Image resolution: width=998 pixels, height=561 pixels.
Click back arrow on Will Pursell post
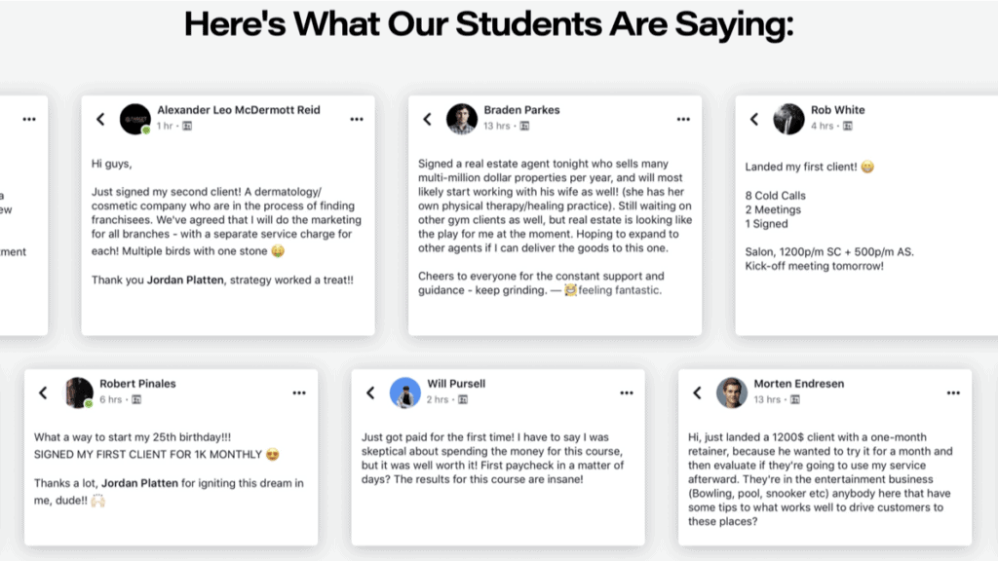point(370,393)
